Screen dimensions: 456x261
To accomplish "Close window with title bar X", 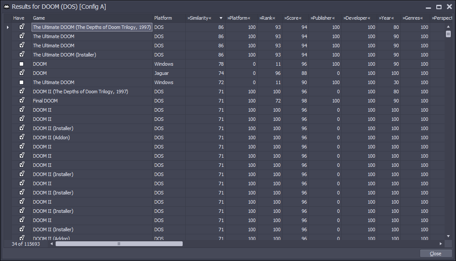I will (449, 7).
